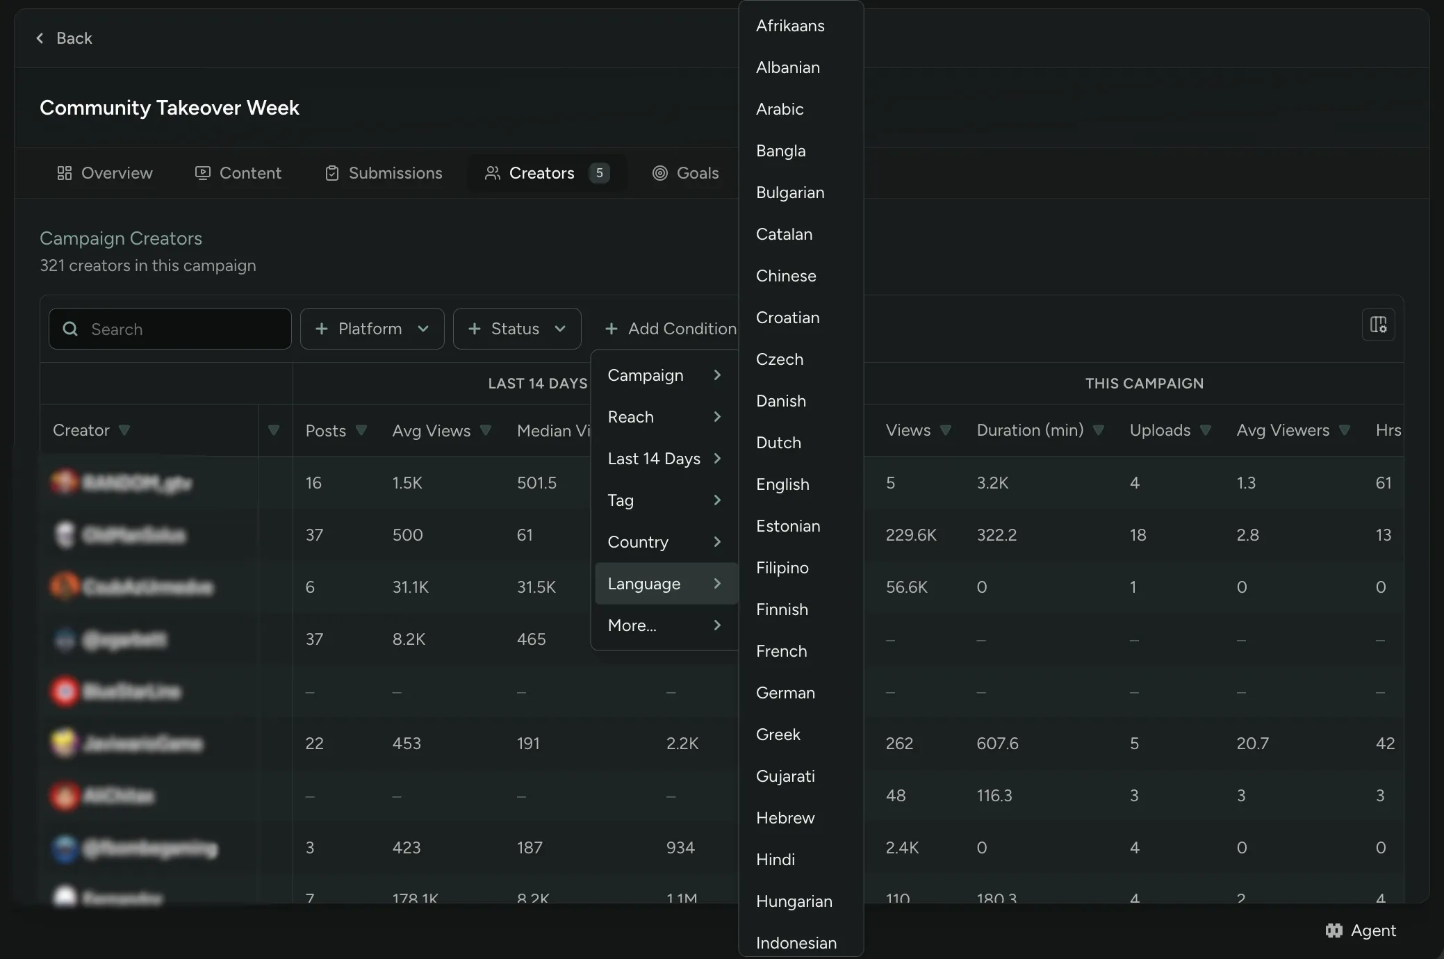Image resolution: width=1444 pixels, height=959 pixels.
Task: Pick Indonesian language option
Action: pyautogui.click(x=801, y=942)
